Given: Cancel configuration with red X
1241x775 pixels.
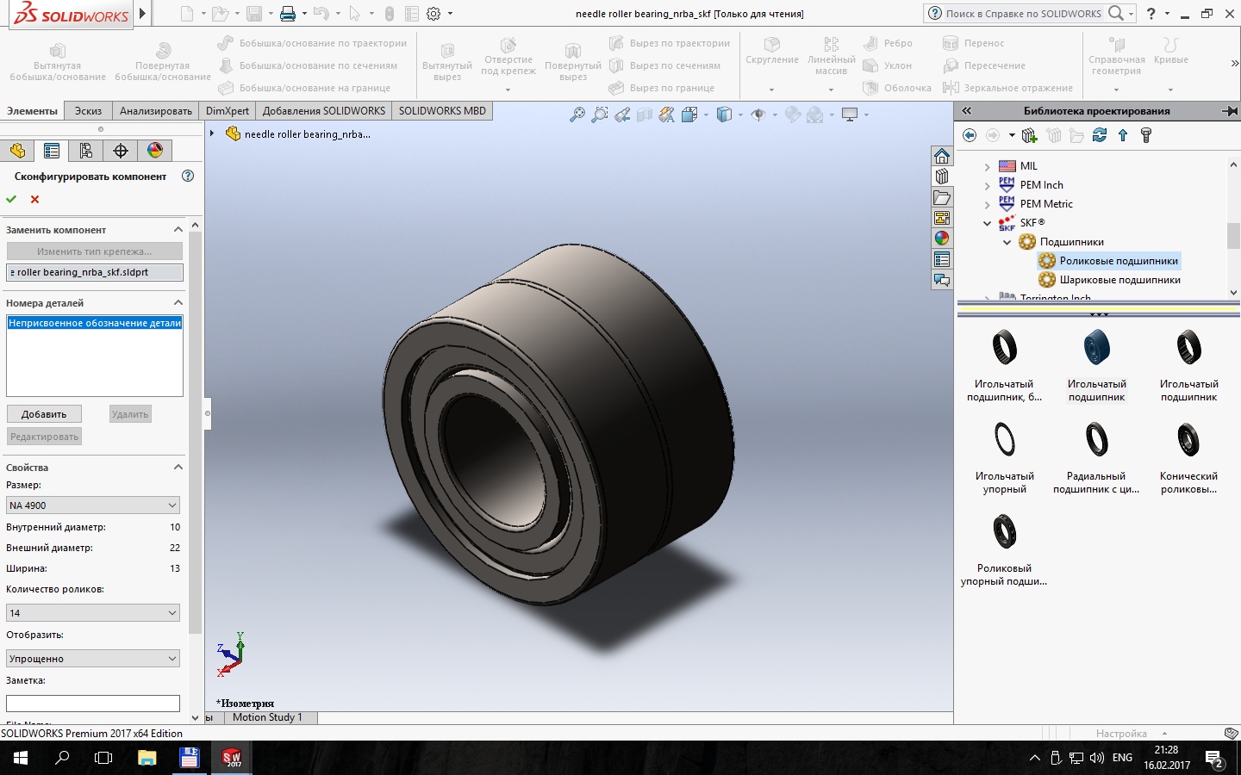Looking at the screenshot, I should coord(35,199).
